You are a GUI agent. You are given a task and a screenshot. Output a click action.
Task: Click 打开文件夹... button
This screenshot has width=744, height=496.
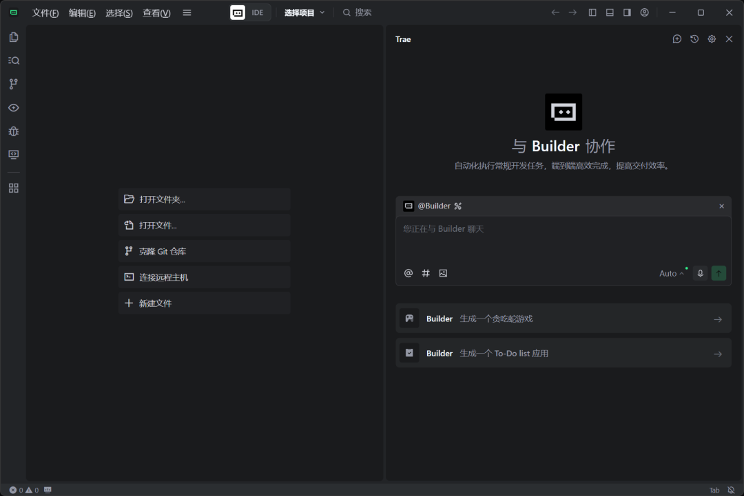pyautogui.click(x=205, y=200)
